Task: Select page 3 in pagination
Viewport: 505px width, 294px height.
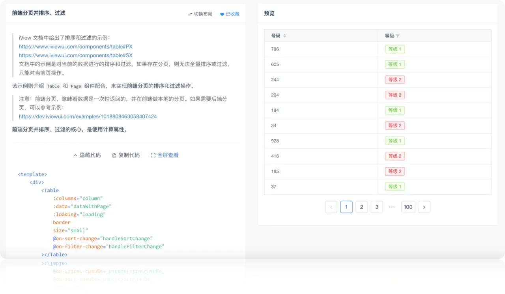Action: click(377, 207)
